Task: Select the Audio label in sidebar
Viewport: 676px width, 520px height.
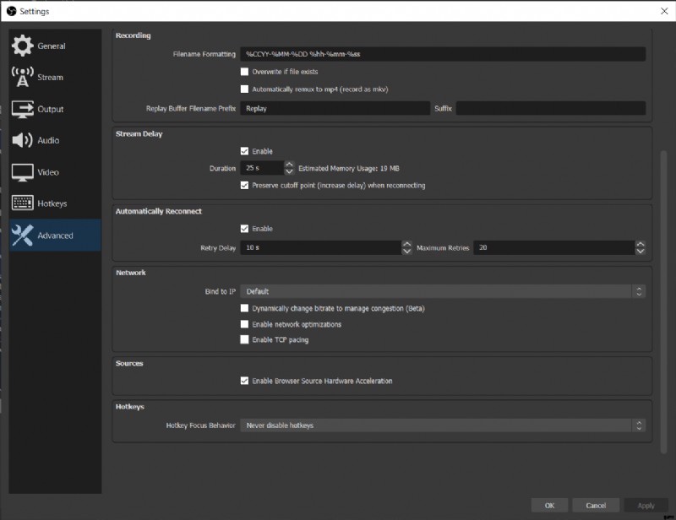Action: click(48, 141)
